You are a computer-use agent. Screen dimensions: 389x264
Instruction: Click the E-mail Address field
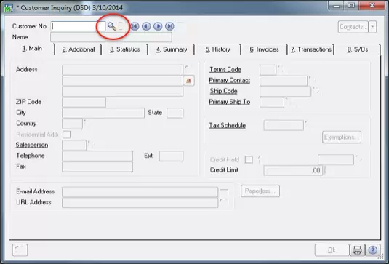pyautogui.click(x=140, y=192)
